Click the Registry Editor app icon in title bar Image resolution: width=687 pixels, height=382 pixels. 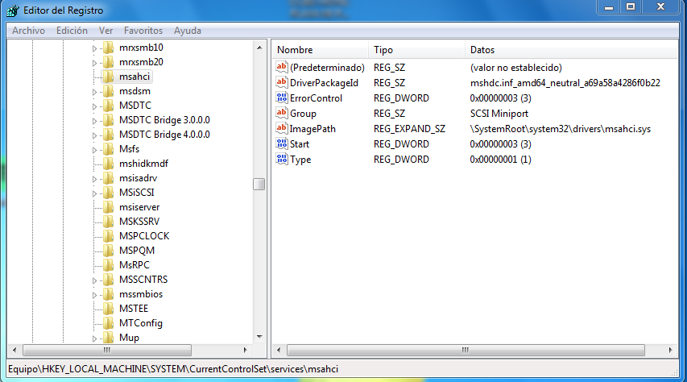coord(13,10)
